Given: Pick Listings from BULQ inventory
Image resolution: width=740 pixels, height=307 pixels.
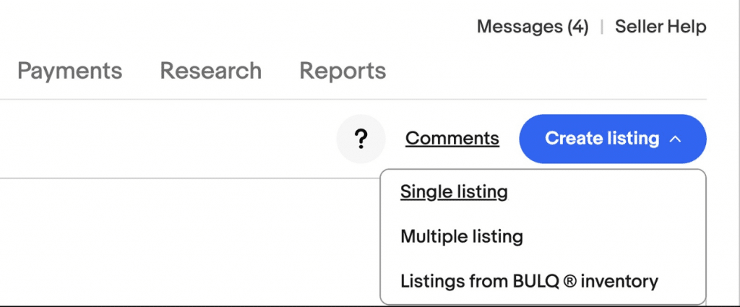Looking at the screenshot, I should (x=529, y=282).
